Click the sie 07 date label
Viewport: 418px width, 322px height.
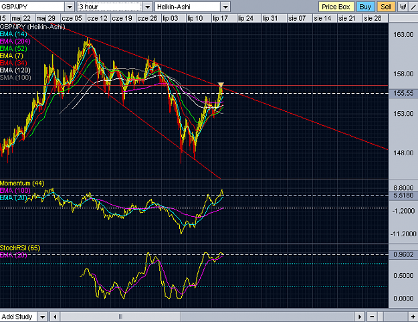point(297,18)
